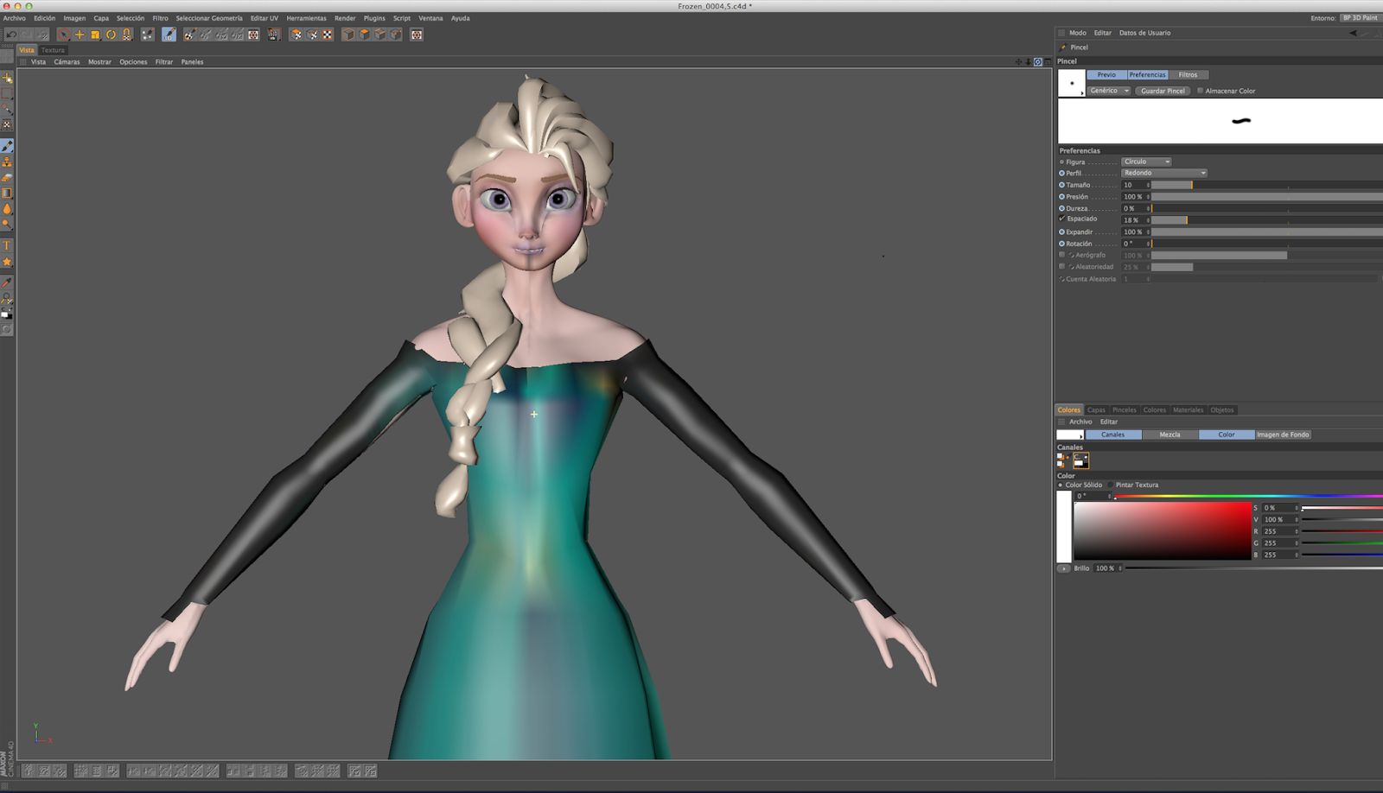Click the Mezcla button in Colores panel

[1169, 435]
